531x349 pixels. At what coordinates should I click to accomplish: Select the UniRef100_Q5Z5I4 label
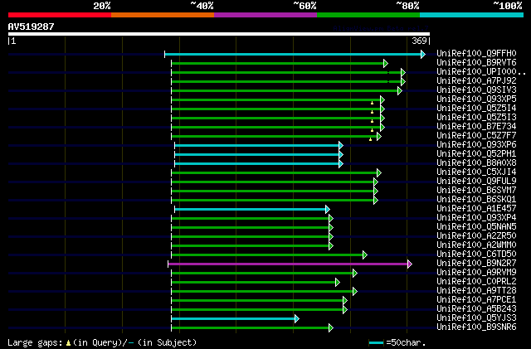[476, 109]
